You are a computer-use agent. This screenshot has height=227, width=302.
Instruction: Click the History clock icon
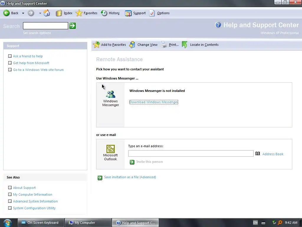[x=104, y=13]
